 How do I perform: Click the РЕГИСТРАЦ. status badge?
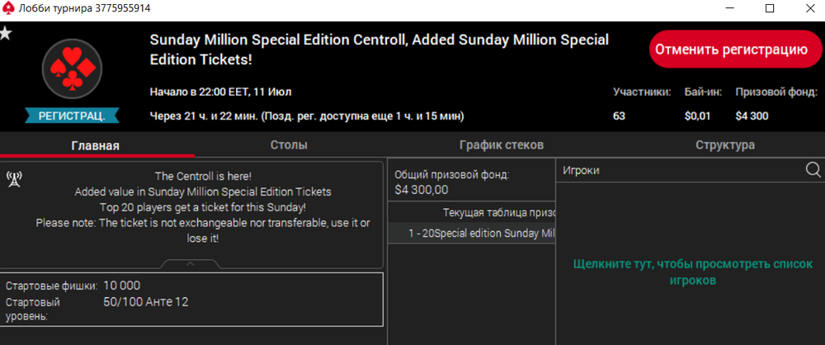[x=72, y=116]
